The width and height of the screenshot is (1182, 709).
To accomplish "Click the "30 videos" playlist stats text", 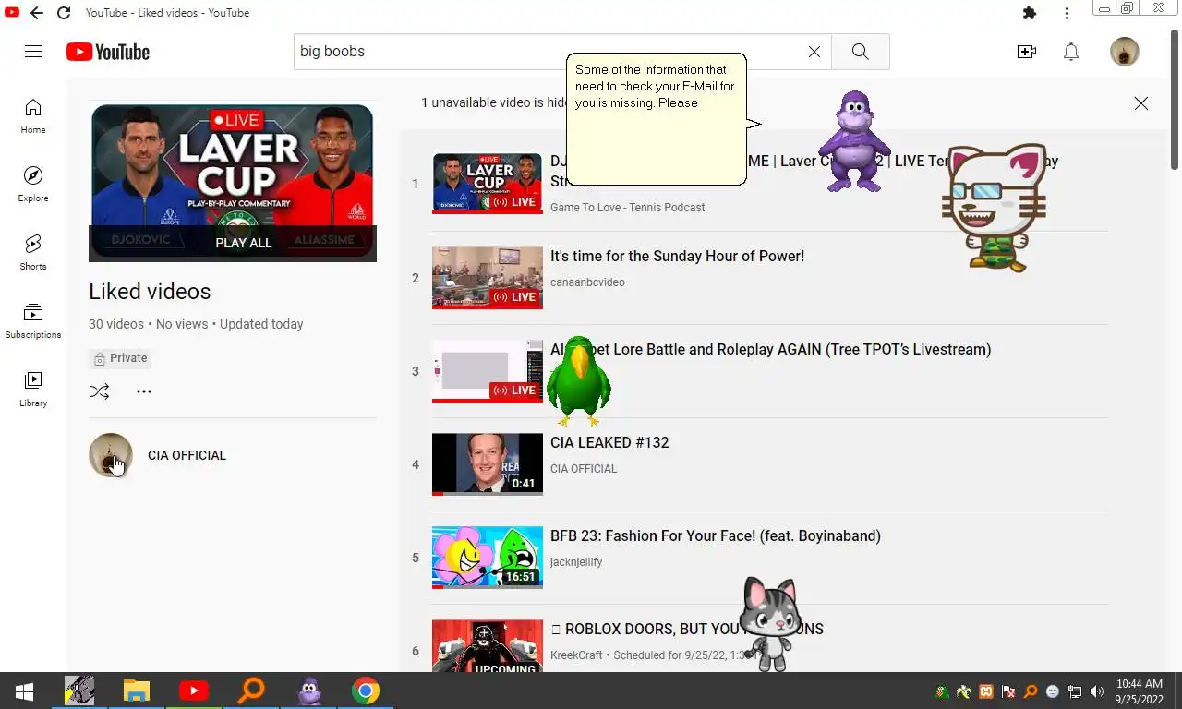I will point(116,324).
